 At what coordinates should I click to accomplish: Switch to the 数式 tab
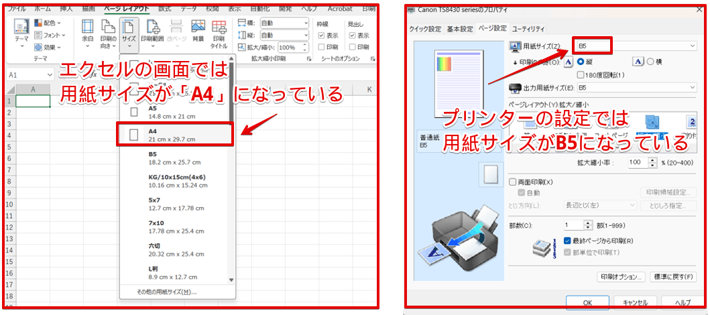[x=165, y=8]
